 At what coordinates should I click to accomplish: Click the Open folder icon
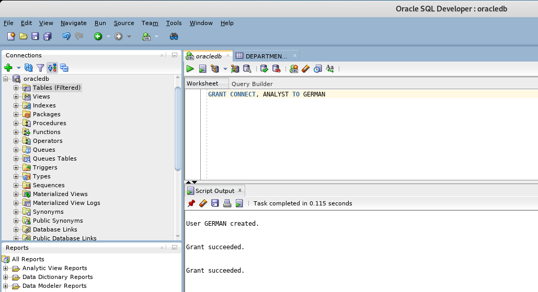(23, 36)
